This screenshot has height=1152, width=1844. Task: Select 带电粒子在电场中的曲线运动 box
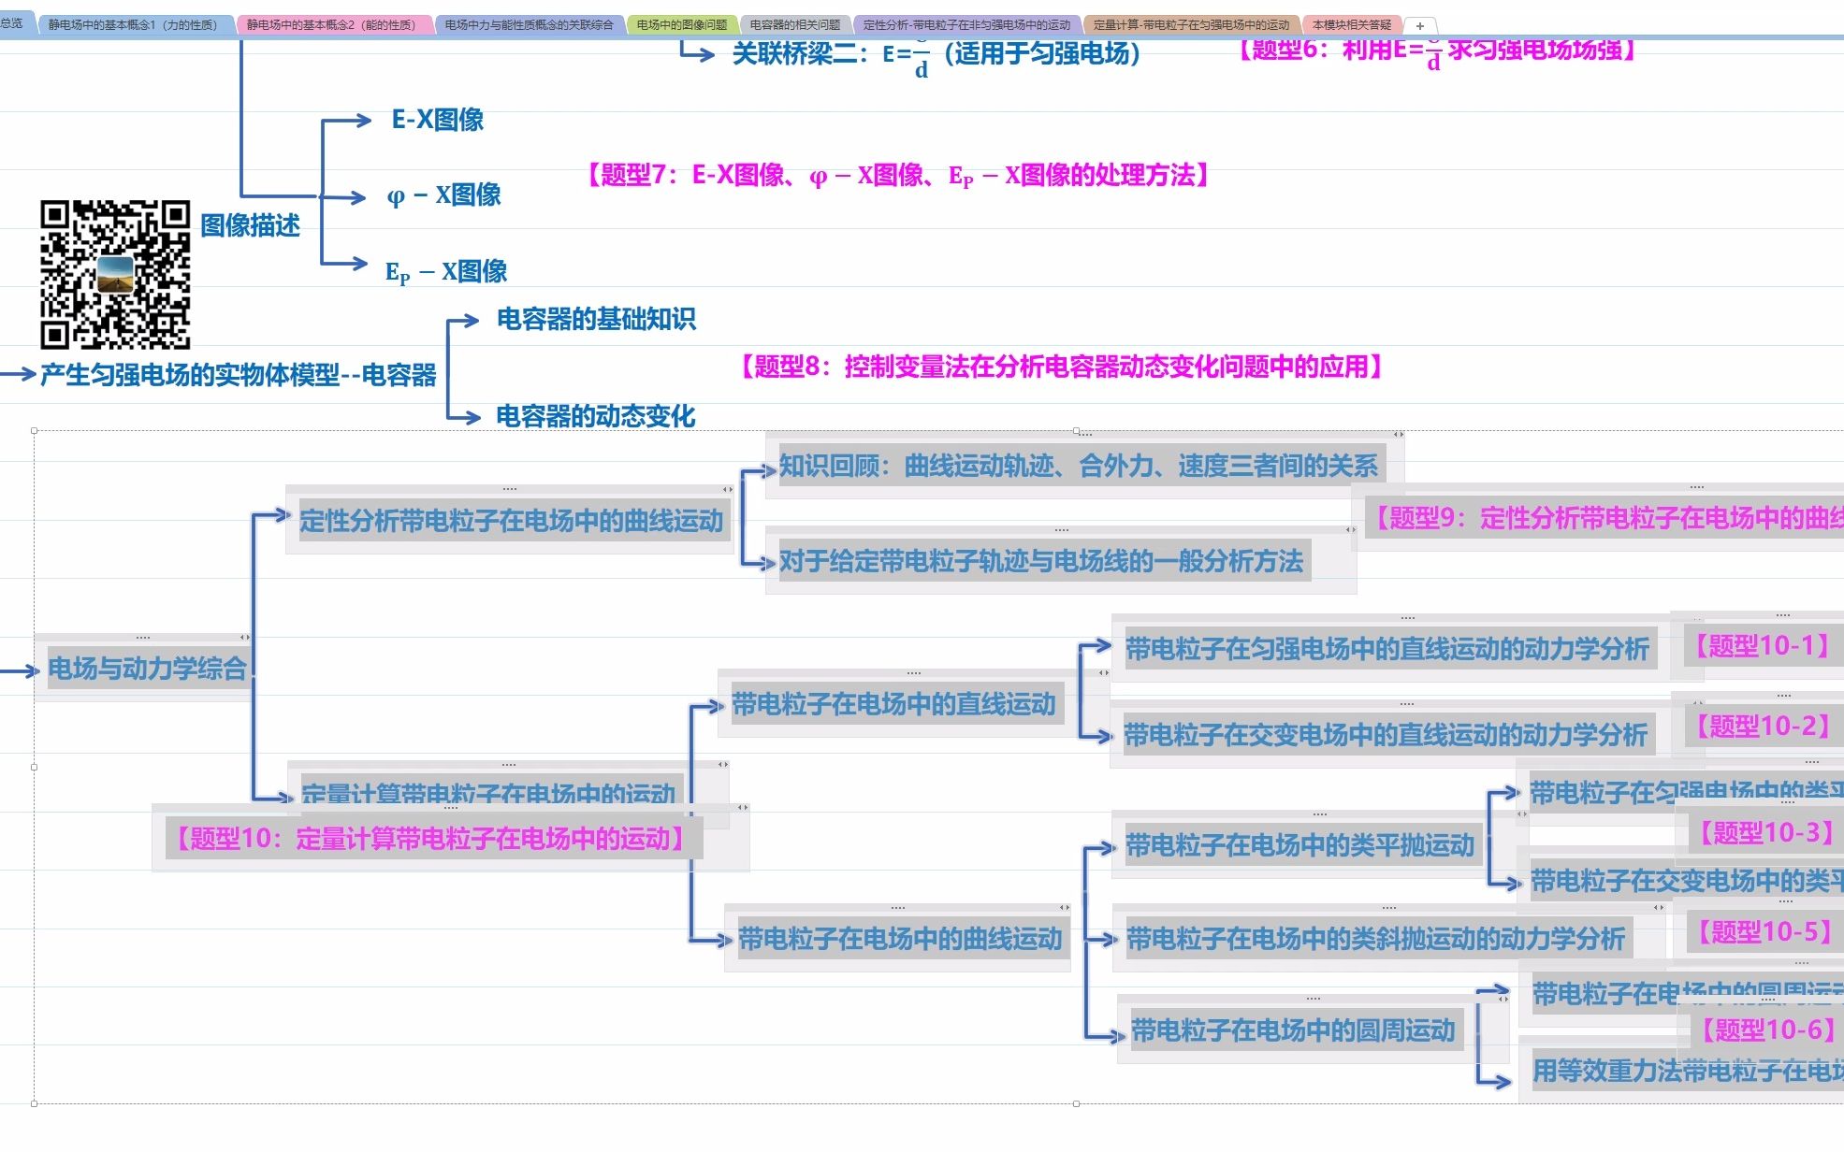[x=900, y=939]
